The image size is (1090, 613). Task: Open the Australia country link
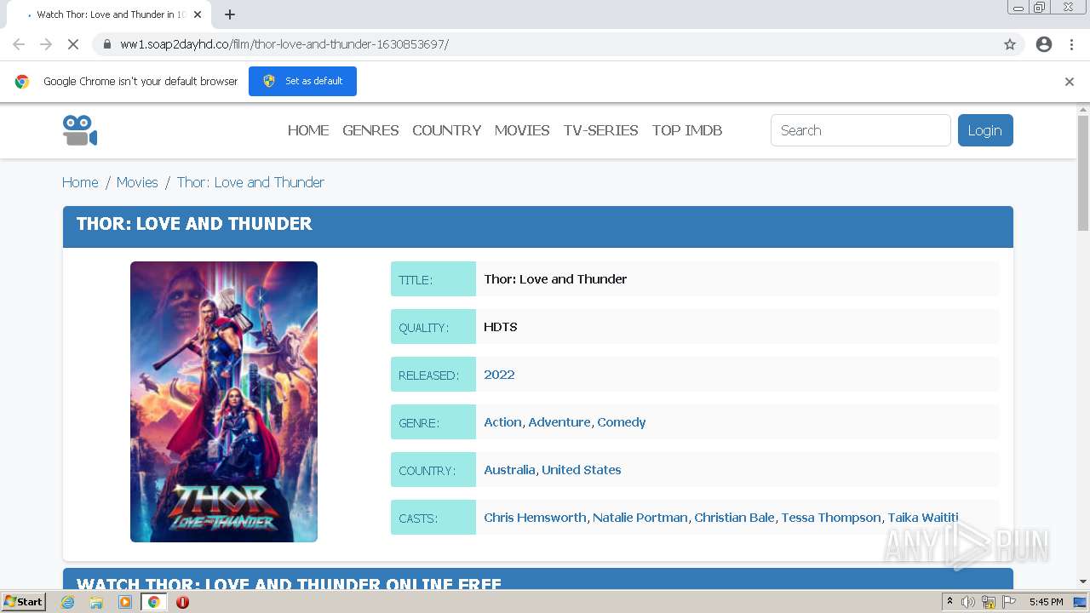tap(509, 470)
